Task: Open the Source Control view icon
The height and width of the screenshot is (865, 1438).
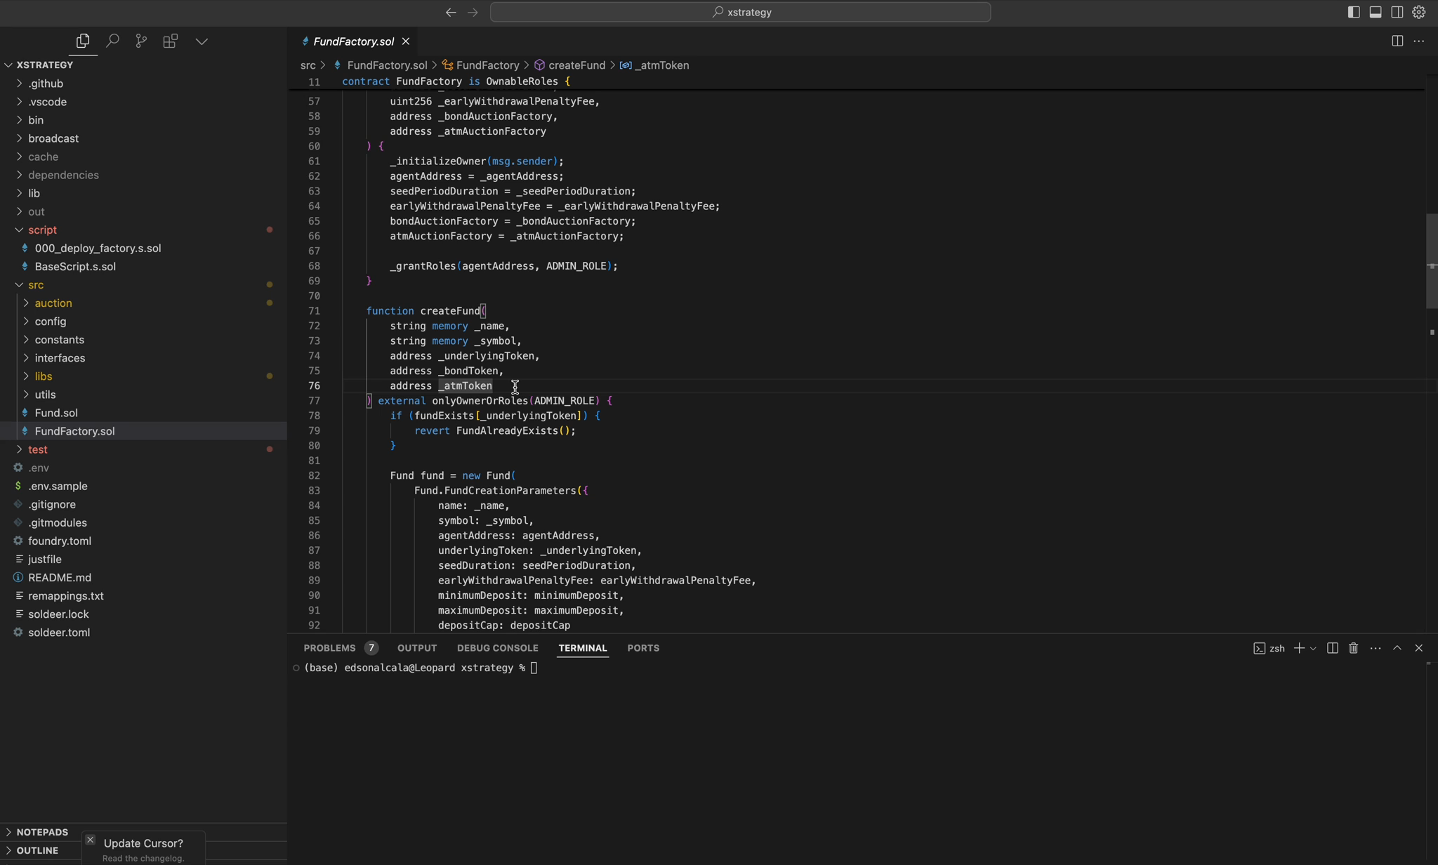Action: point(141,41)
